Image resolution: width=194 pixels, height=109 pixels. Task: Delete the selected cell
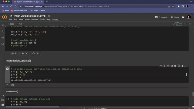point(182,66)
